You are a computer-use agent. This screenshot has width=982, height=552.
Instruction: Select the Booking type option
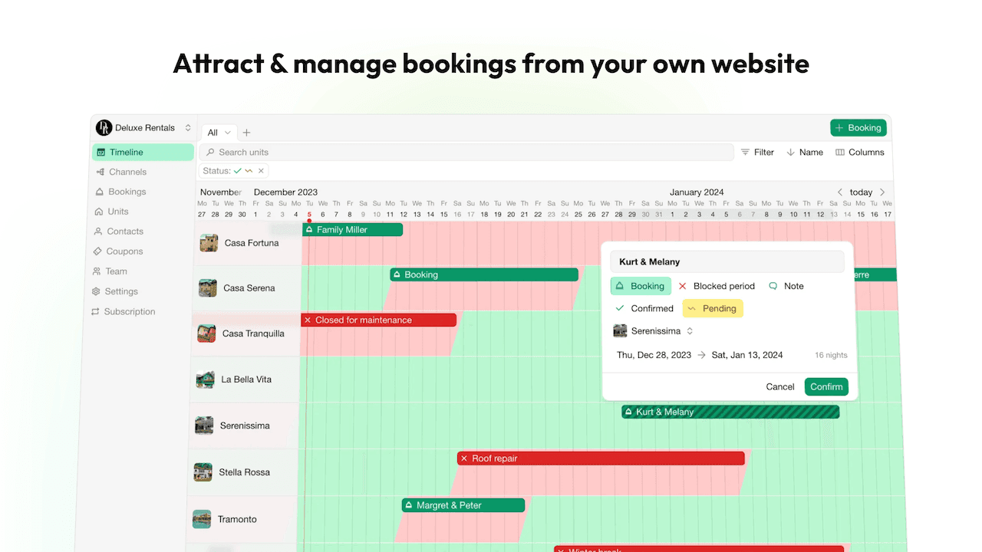[x=641, y=286]
